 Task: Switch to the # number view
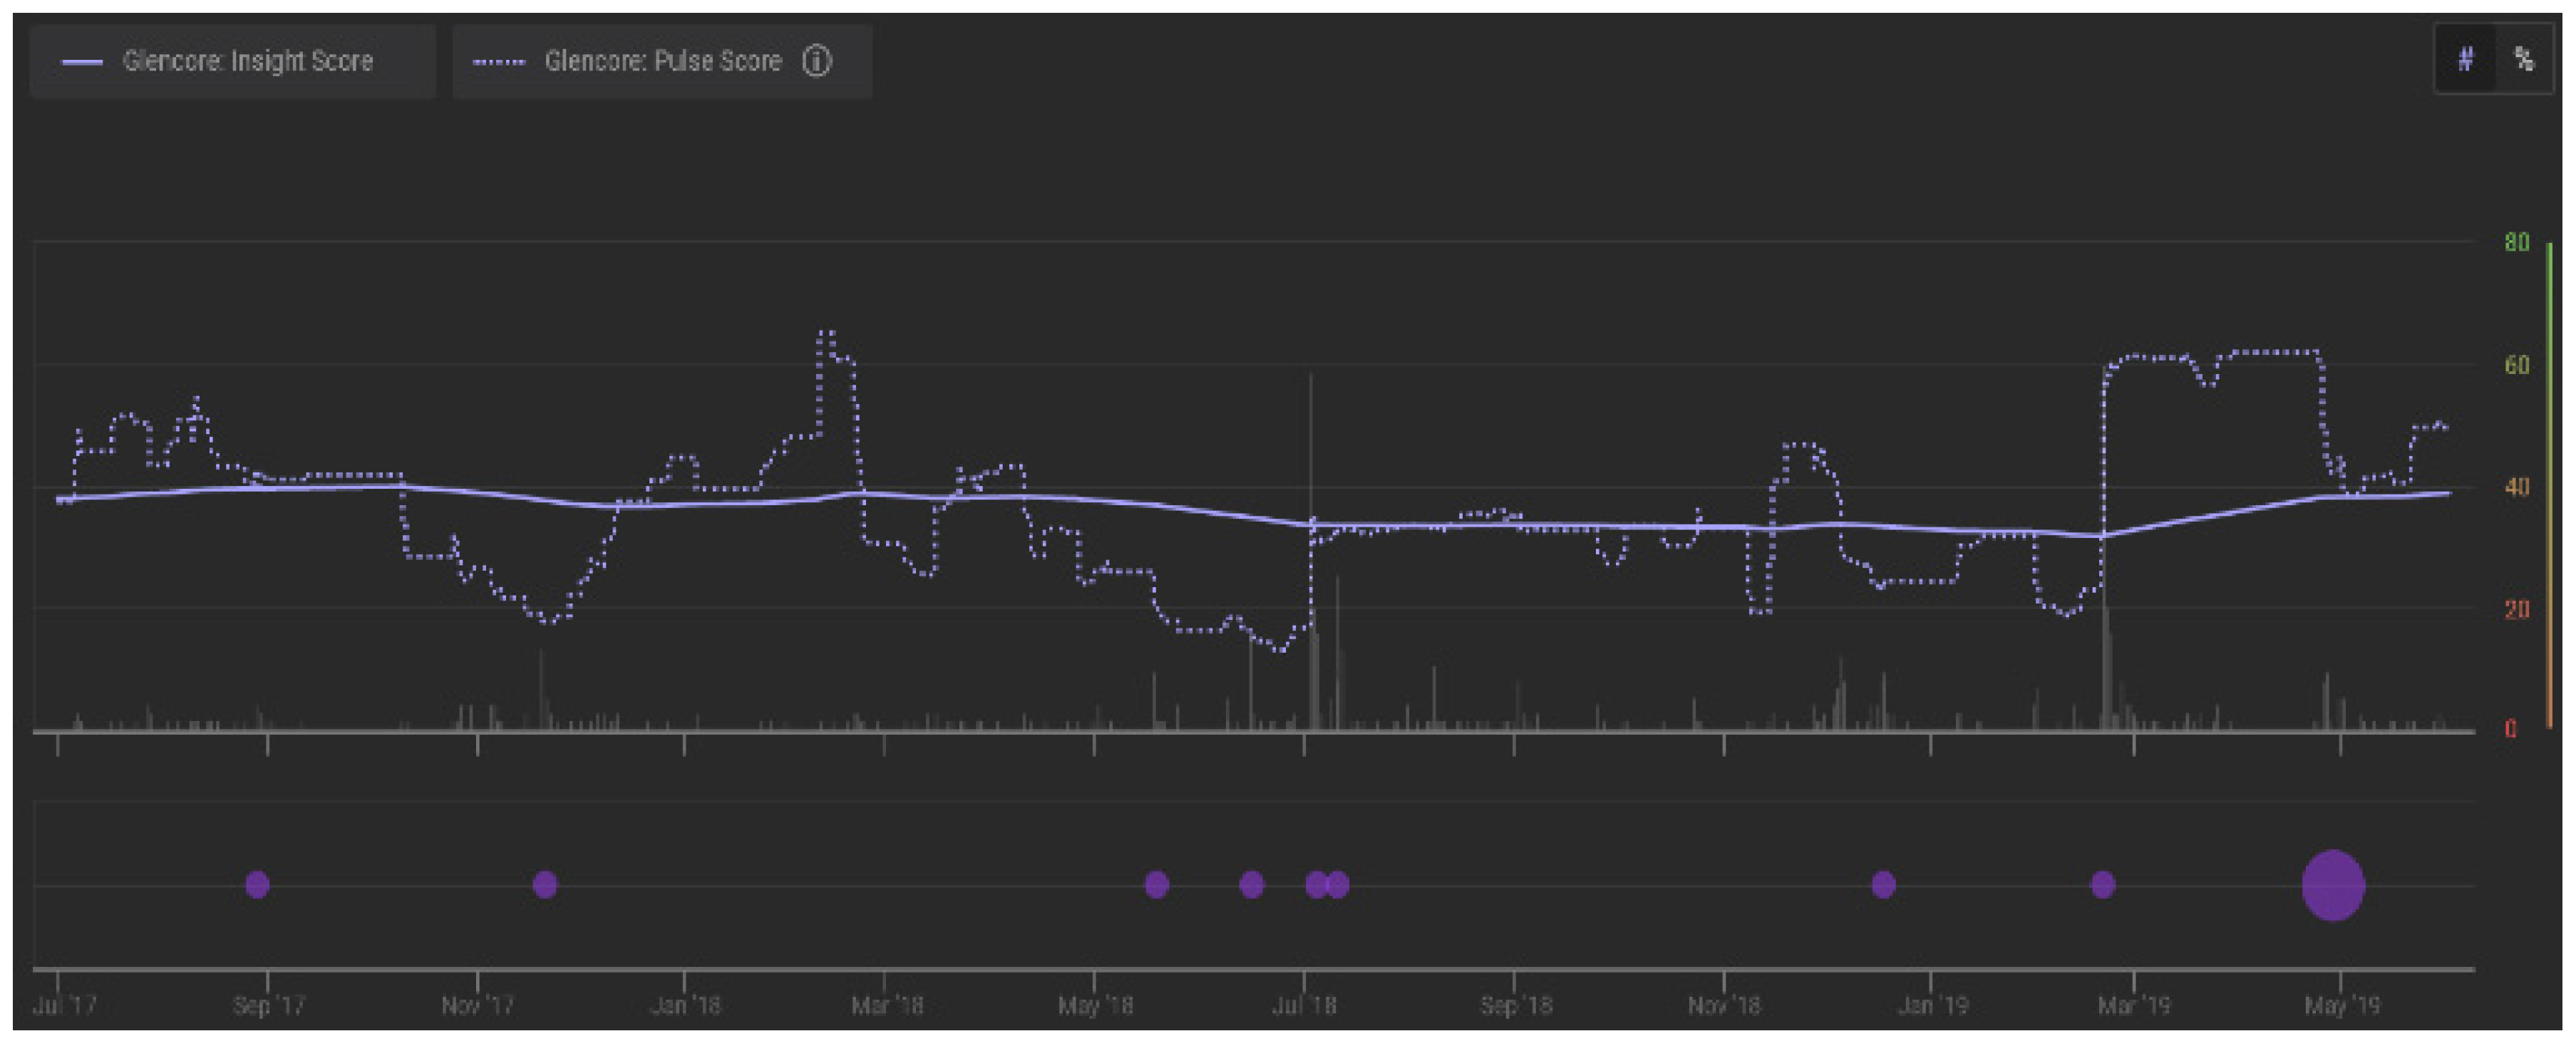click(x=2465, y=60)
